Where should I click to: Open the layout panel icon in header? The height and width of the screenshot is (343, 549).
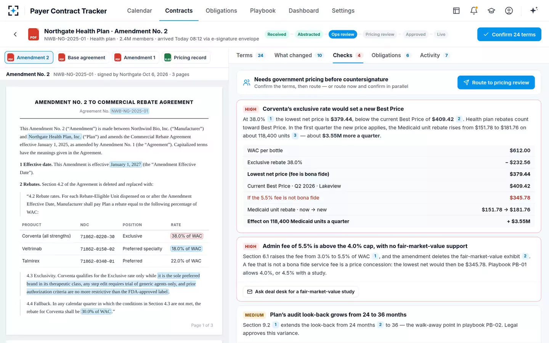[456, 11]
